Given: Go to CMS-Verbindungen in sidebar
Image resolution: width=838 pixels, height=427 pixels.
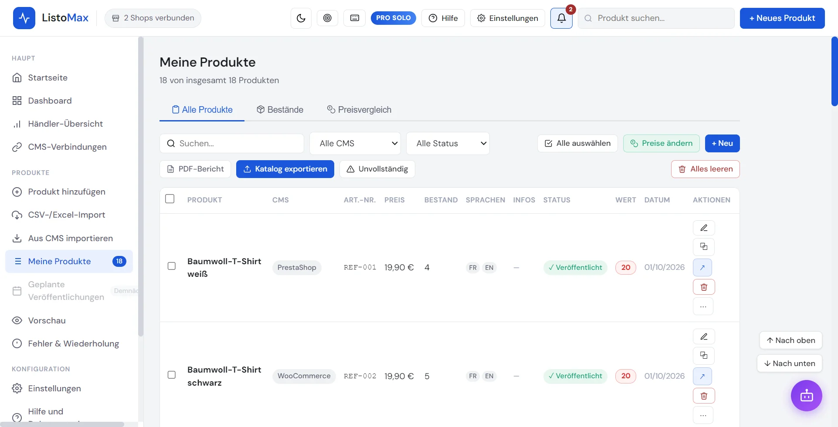Looking at the screenshot, I should tap(69, 147).
